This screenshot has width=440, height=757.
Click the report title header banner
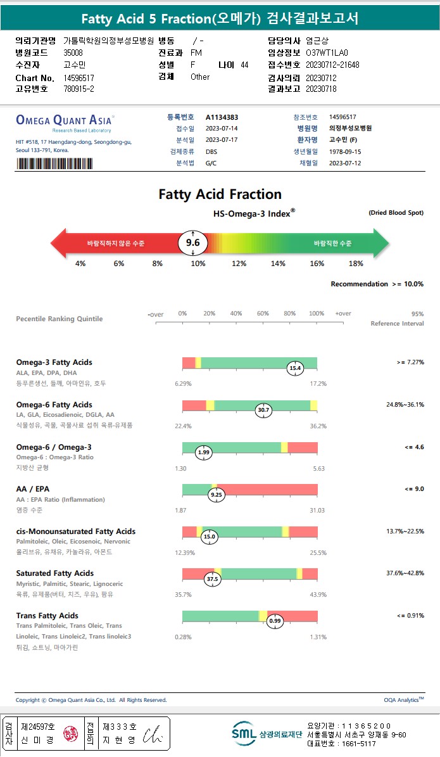pos(220,18)
